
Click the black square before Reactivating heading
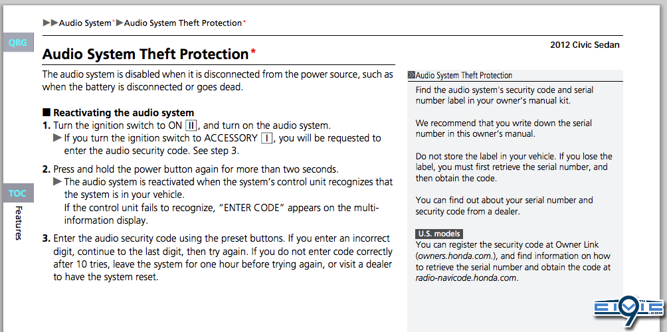tap(47, 113)
